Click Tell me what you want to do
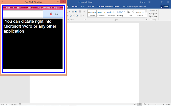This screenshot has height=106, width=171. point(135,7)
